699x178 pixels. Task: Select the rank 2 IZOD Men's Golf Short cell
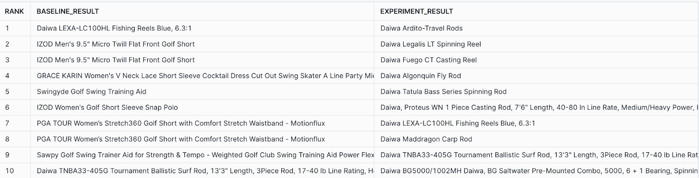[115, 44]
